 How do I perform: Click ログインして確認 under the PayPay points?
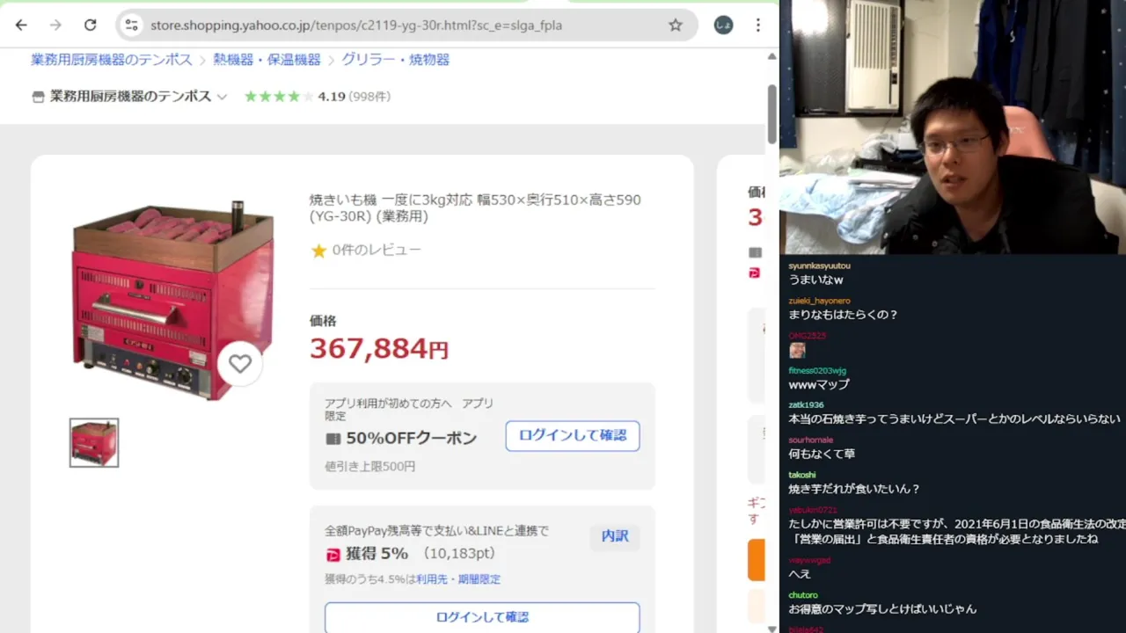482,617
